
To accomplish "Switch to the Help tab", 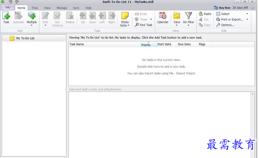I will point(89,8).
